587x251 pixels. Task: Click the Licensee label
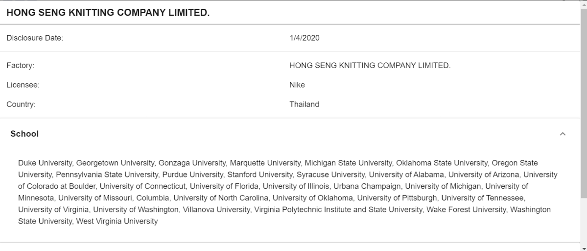pyautogui.click(x=23, y=85)
